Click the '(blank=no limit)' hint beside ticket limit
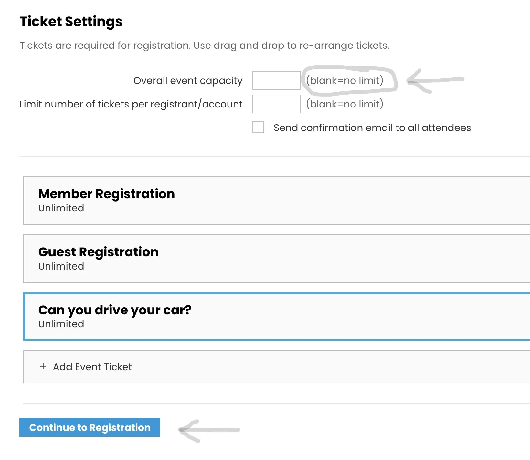The height and width of the screenshot is (460, 530). 344,104
